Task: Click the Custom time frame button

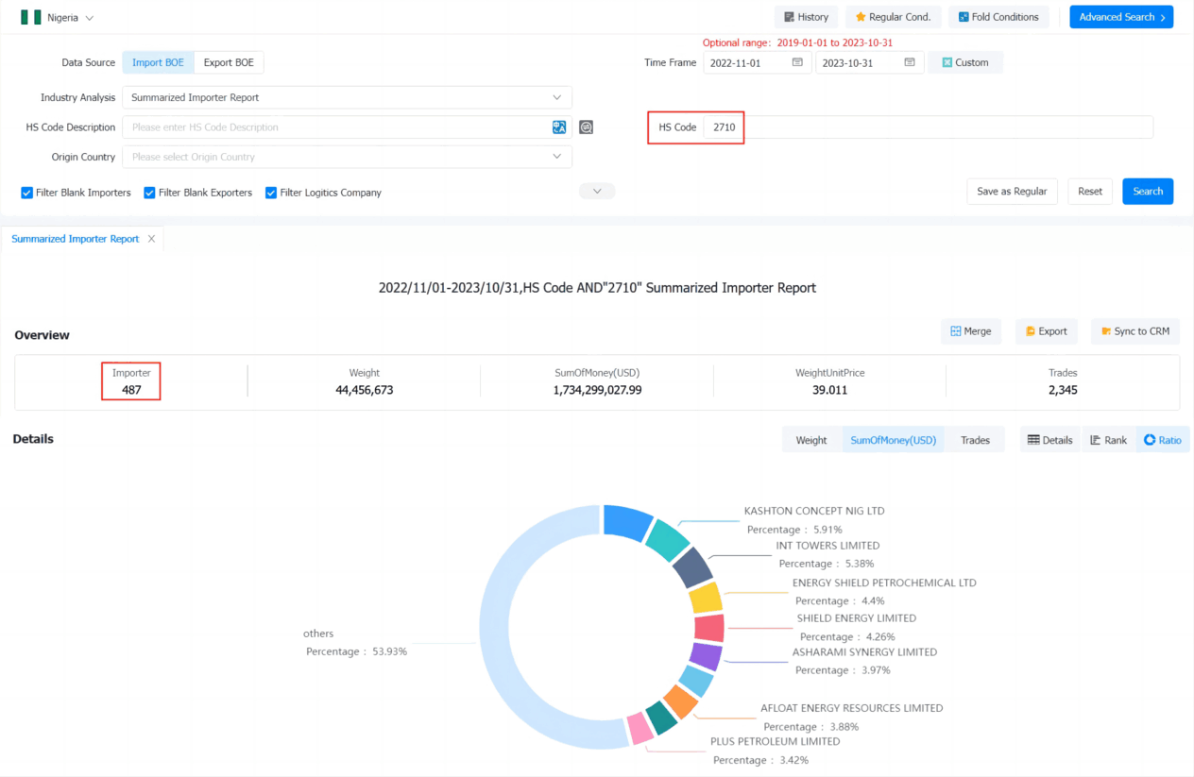Action: point(965,62)
